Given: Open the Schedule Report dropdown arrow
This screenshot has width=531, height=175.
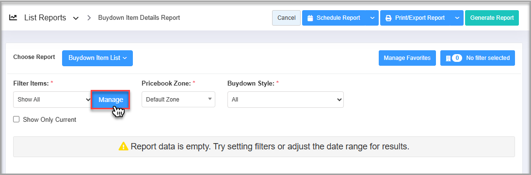Looking at the screenshot, I should click(372, 18).
